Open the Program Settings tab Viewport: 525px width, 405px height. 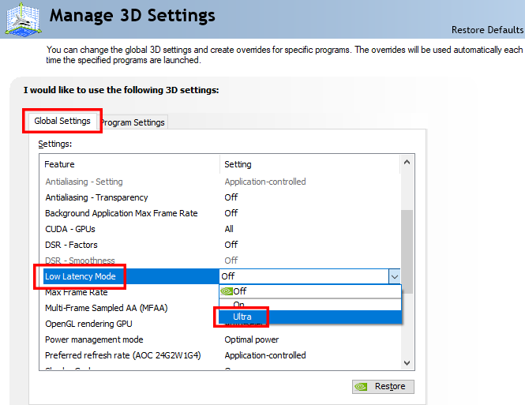[133, 122]
